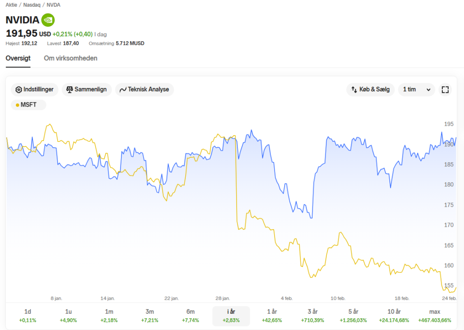
Task: Open Aktie breadcrumb link
Action: click(x=11, y=5)
